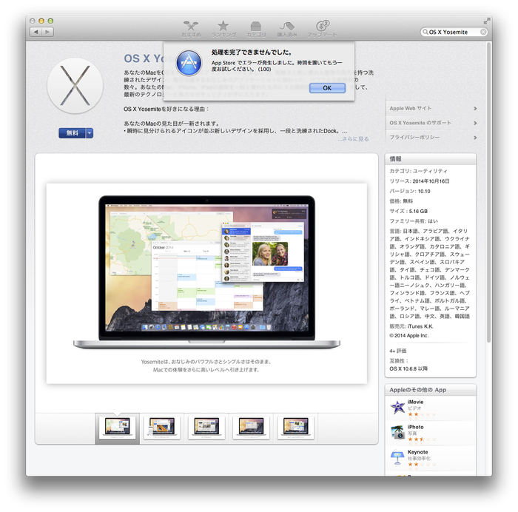The height and width of the screenshot is (512, 518).
Task: Click the App Store icon in the dialog
Action: (189, 62)
